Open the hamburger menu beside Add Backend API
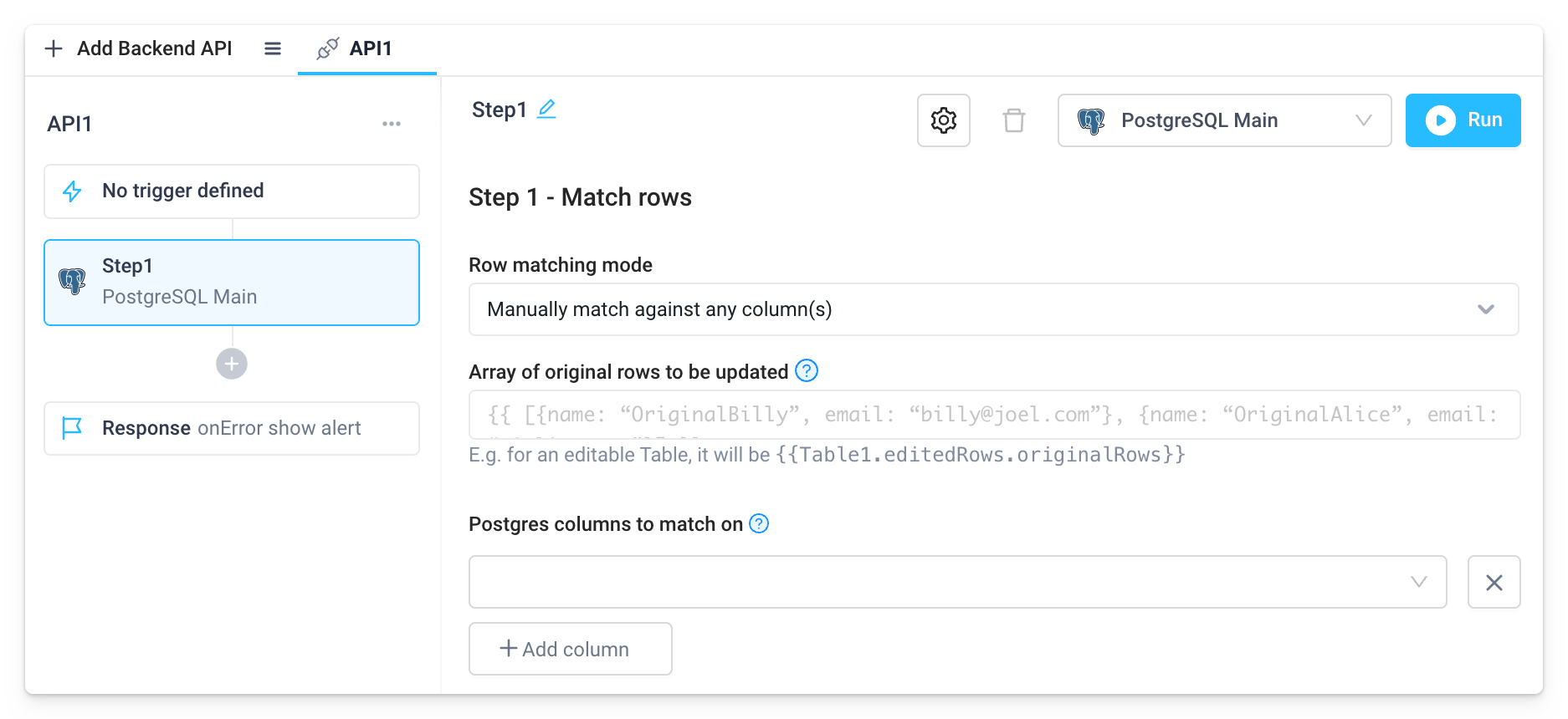This screenshot has width=1568, height=719. click(x=272, y=48)
